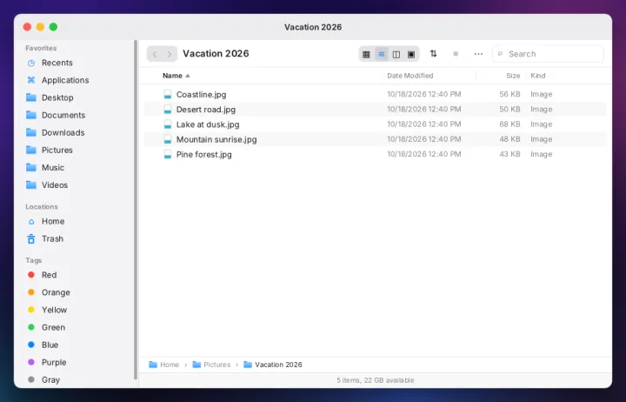The width and height of the screenshot is (626, 402).
Task: Sort by the Date Modified column
Action: 410,76
